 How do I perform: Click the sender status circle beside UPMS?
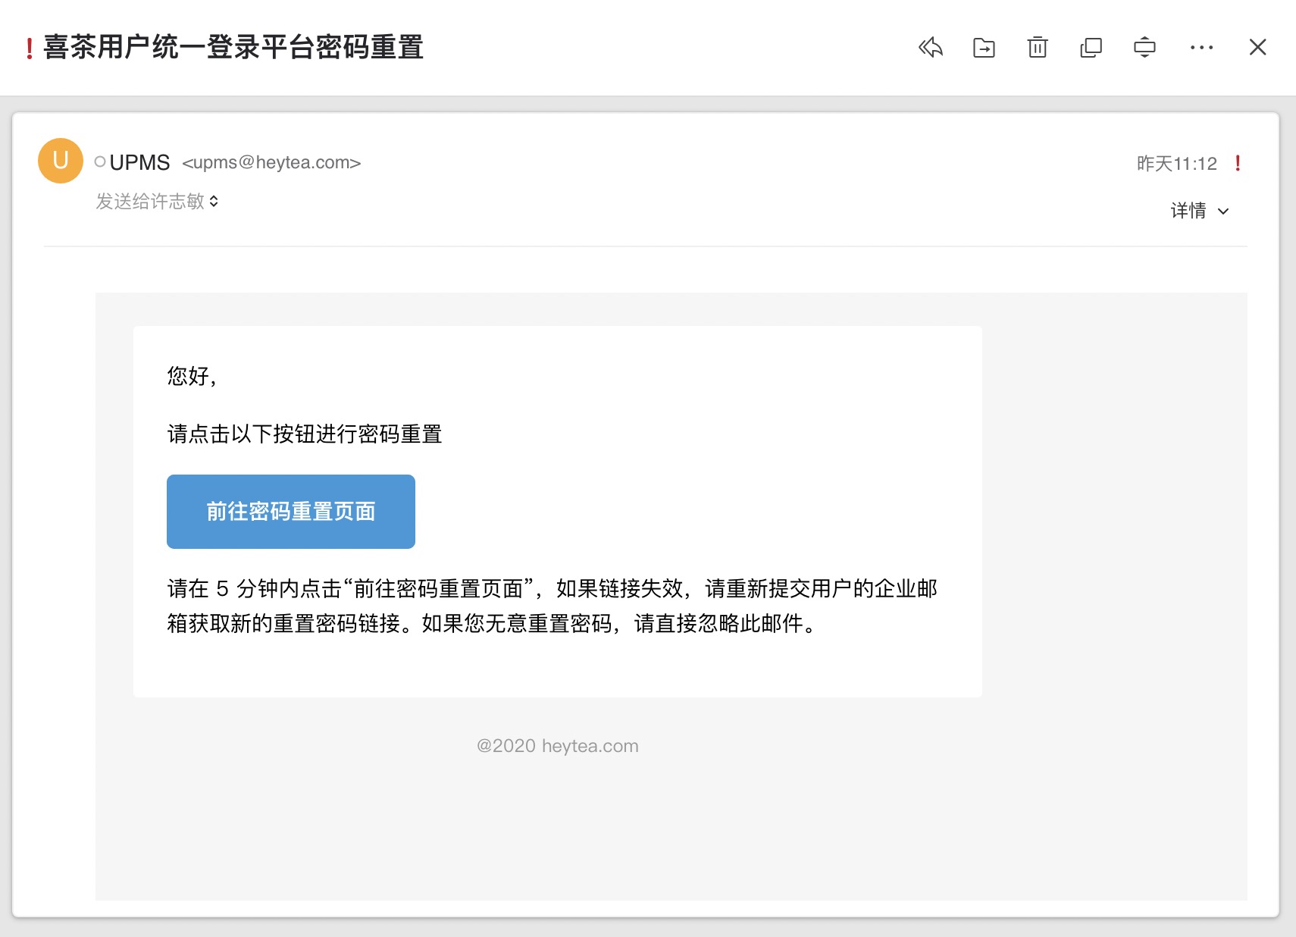pyautogui.click(x=100, y=161)
